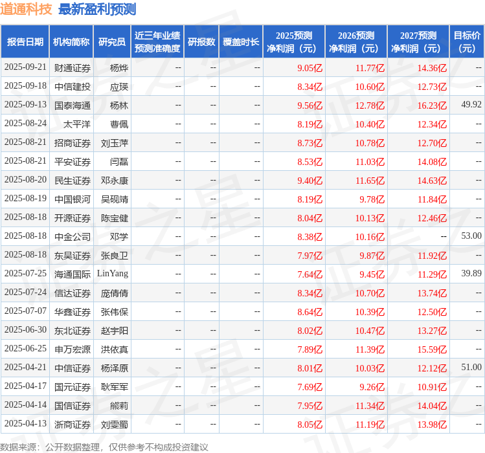This screenshot has width=485, height=453.
Task: Select the 中金公司 institution cell
Action: tap(73, 237)
